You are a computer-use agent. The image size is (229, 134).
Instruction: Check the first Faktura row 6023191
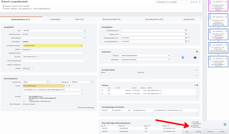102,91
